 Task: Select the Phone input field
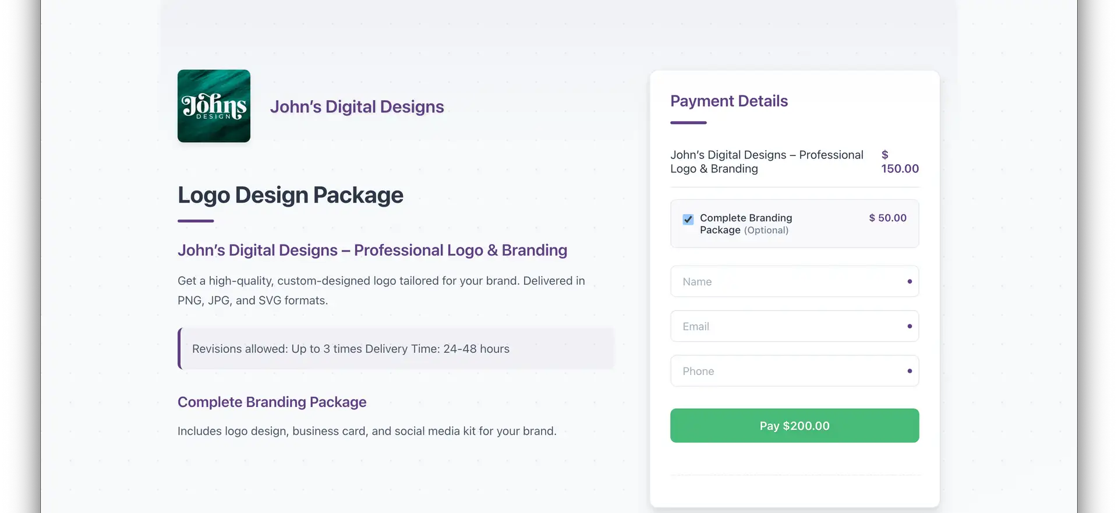click(786, 372)
